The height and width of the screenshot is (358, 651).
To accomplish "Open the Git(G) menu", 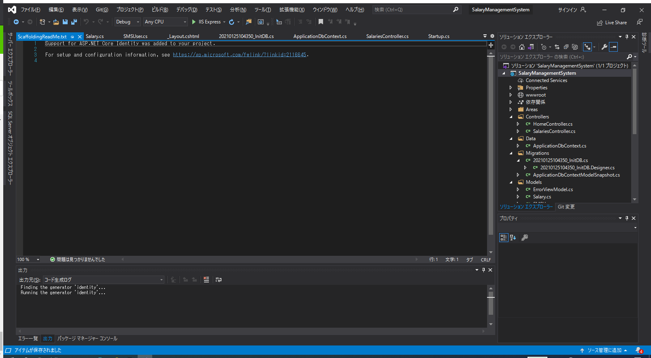I will tap(102, 10).
